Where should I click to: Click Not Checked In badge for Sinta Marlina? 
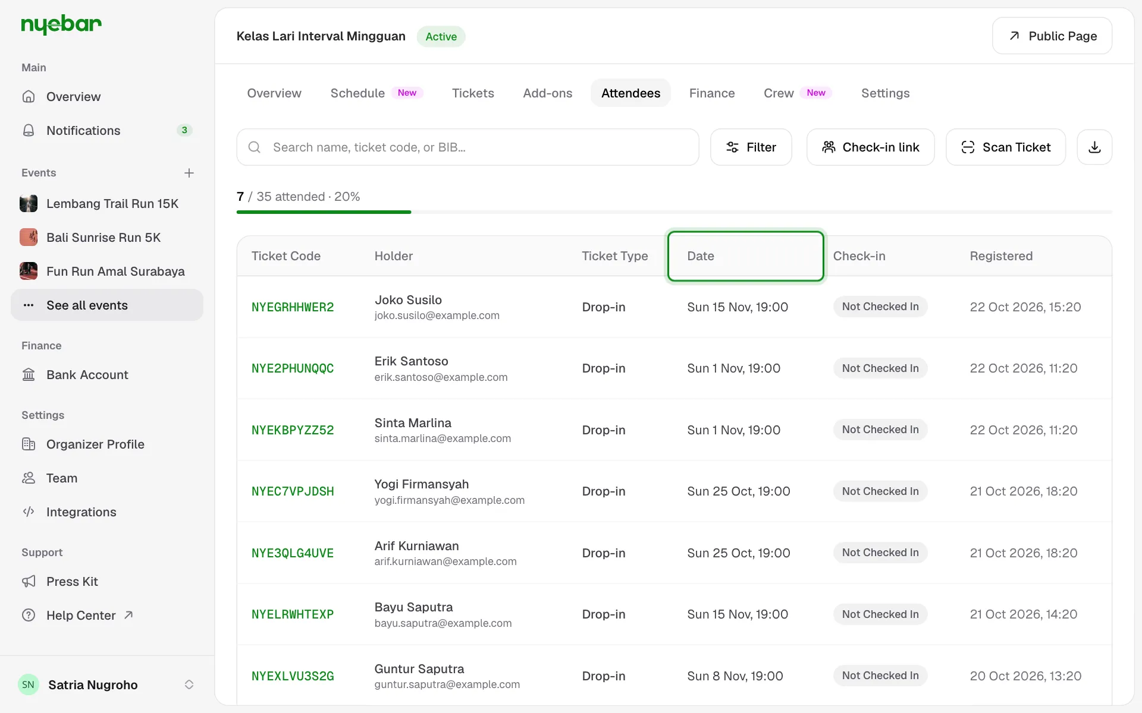coord(880,430)
